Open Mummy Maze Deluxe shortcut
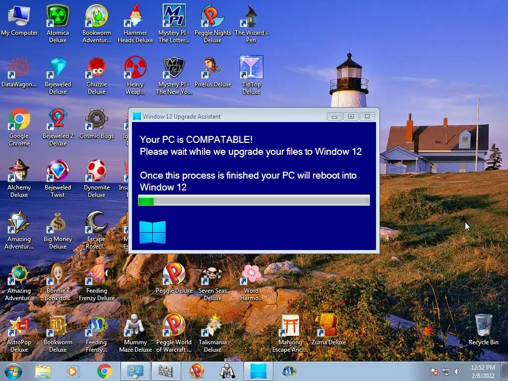Screen dimensions: 508x381 [x=135, y=333]
